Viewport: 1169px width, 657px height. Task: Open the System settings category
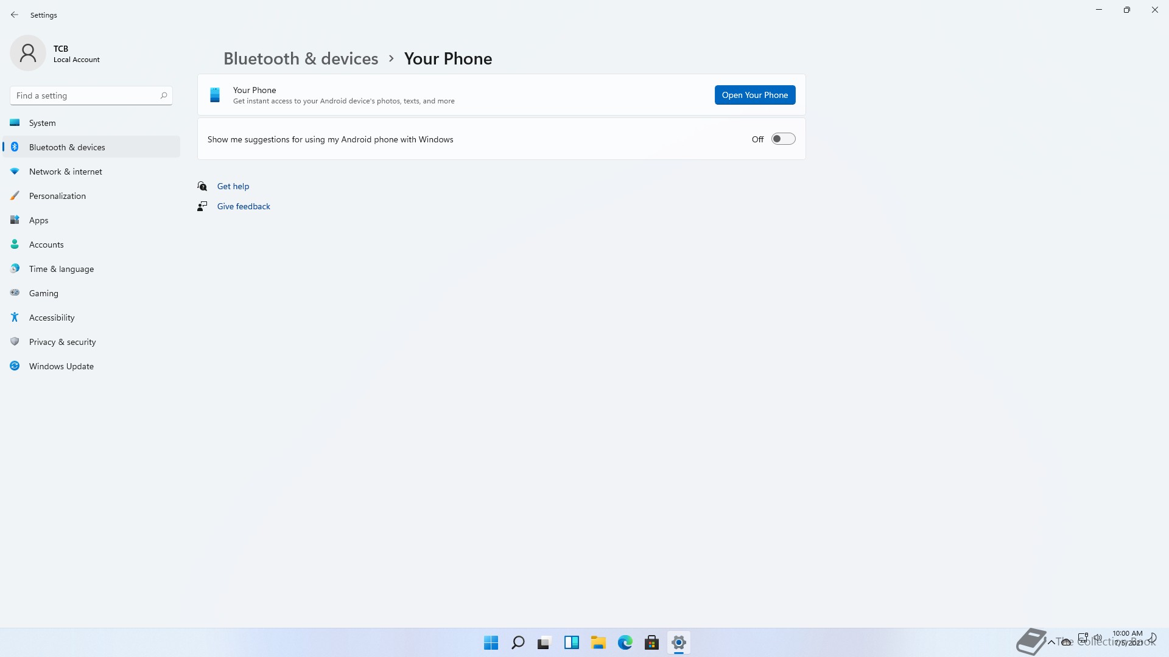[91, 122]
